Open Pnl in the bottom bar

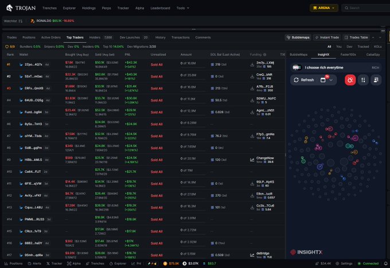(x=136, y=263)
